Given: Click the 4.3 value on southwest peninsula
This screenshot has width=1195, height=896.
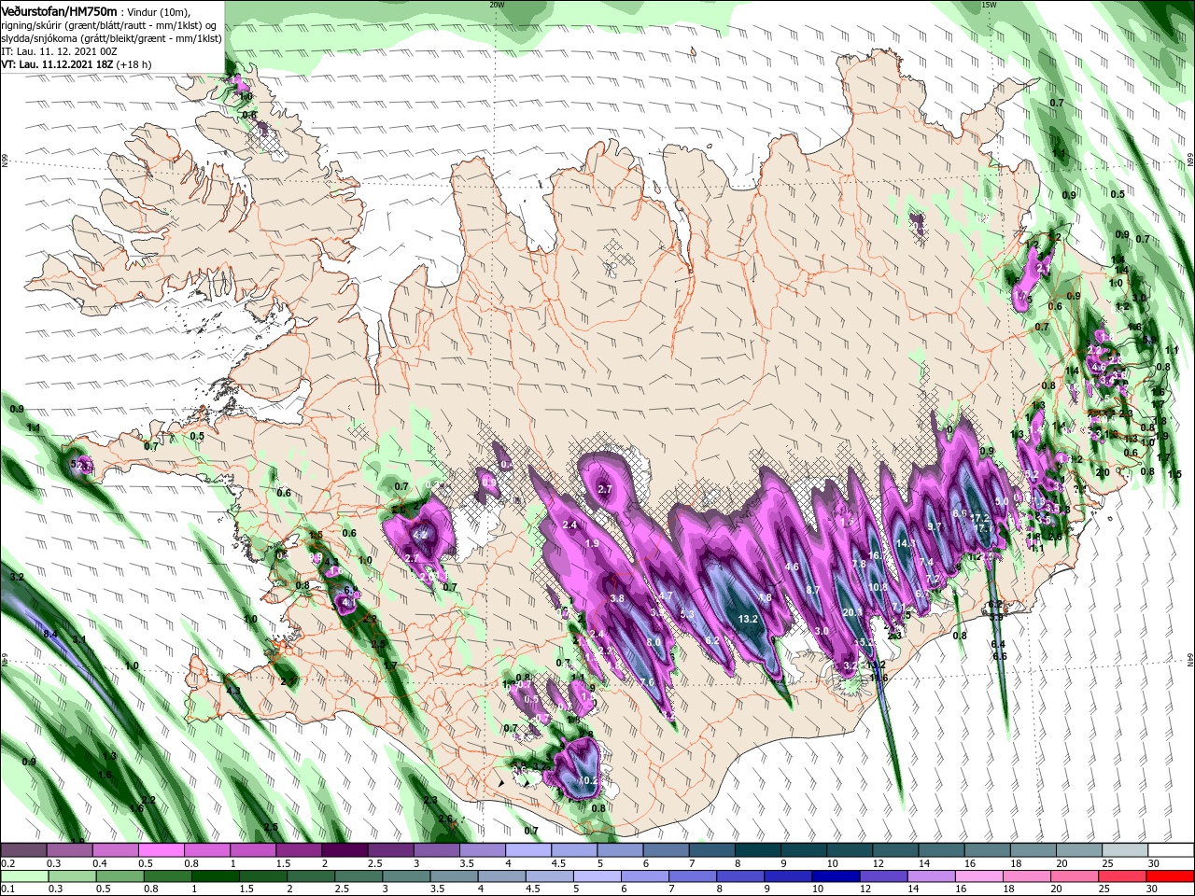Looking at the screenshot, I should tap(233, 691).
